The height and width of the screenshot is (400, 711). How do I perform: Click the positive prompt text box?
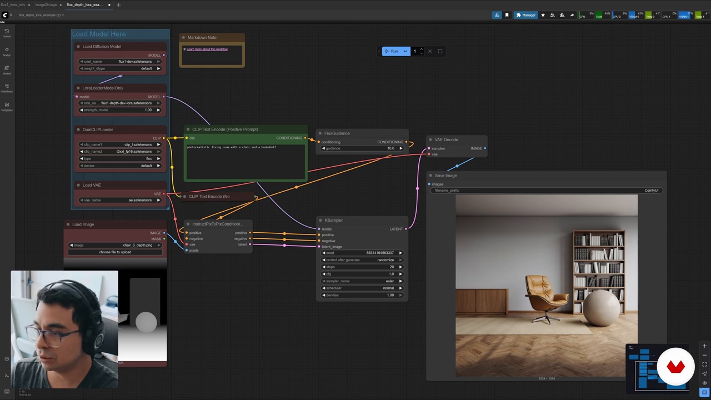(245, 161)
